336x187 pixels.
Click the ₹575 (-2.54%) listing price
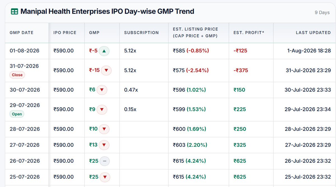[191, 71]
